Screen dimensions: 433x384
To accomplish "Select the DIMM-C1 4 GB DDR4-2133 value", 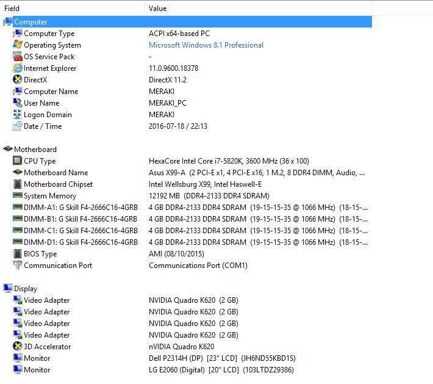I will [258, 231].
